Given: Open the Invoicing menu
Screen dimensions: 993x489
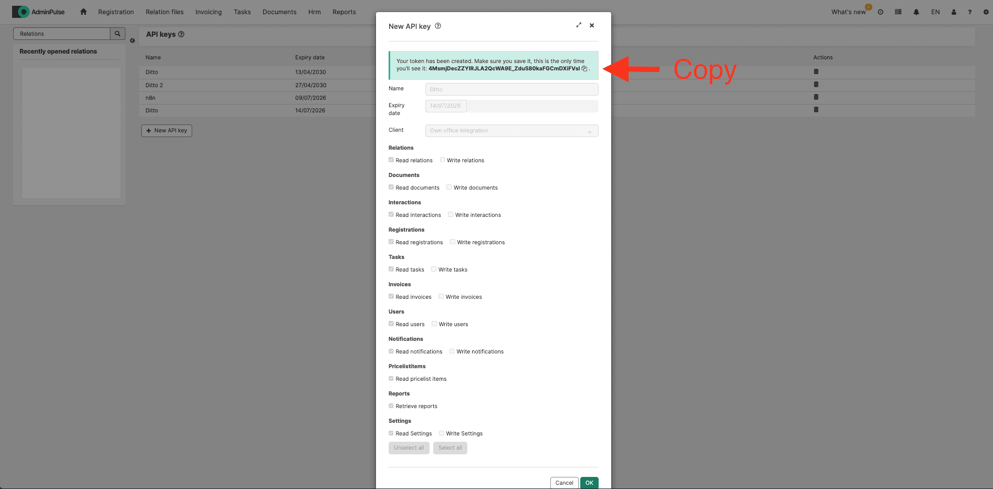Looking at the screenshot, I should (x=208, y=12).
